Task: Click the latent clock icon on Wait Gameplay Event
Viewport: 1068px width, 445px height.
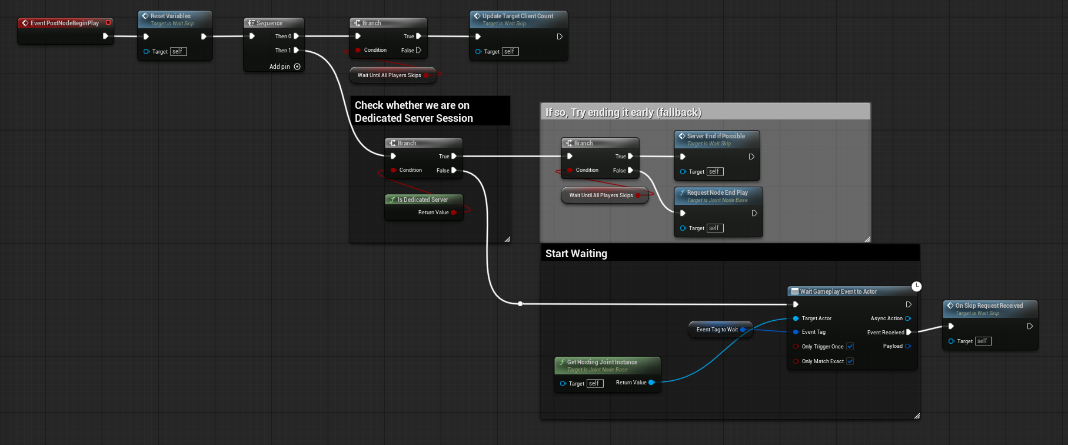Action: 916,287
